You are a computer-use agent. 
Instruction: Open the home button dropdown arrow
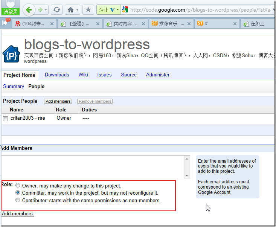coord(77,10)
